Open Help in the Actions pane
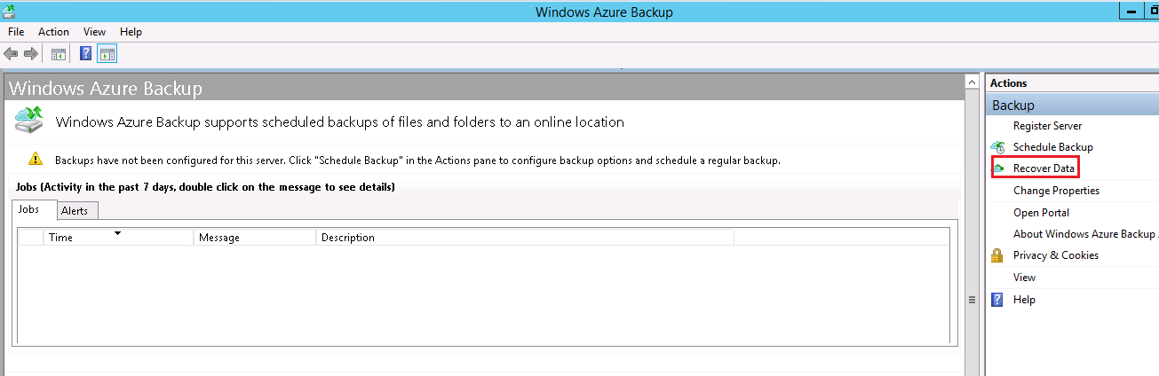Screen dimensions: 1159x376 pos(1024,300)
